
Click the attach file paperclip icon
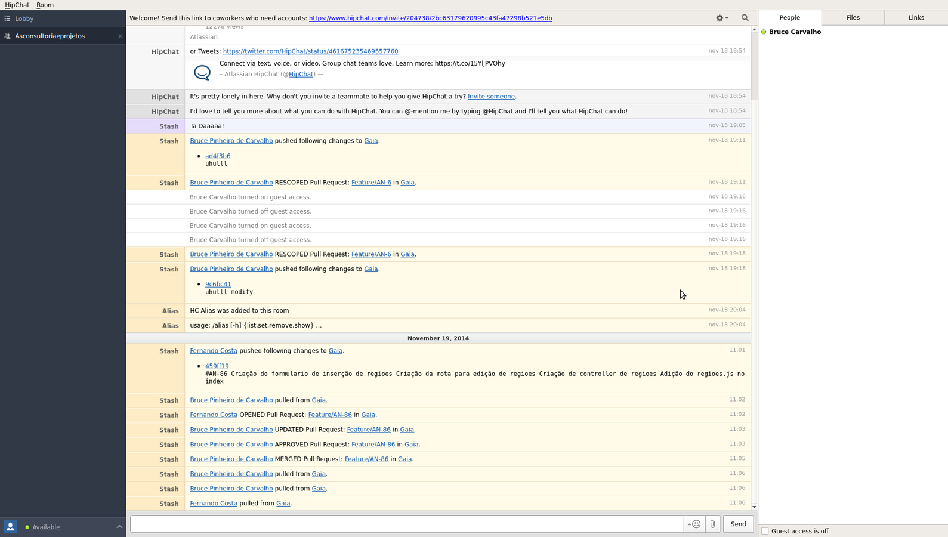click(x=712, y=524)
